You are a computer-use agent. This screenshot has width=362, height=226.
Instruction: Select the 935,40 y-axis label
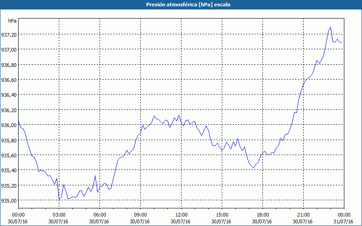(9, 170)
